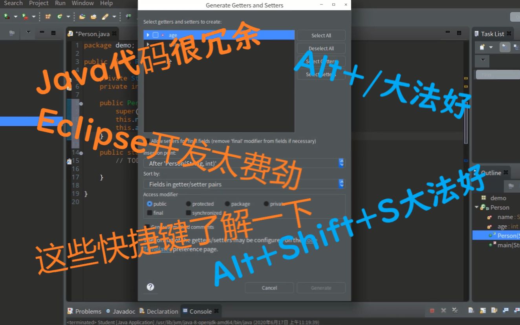The image size is (520, 325).
Task: Click the New Java Package toolbar icon
Action: coord(48,16)
